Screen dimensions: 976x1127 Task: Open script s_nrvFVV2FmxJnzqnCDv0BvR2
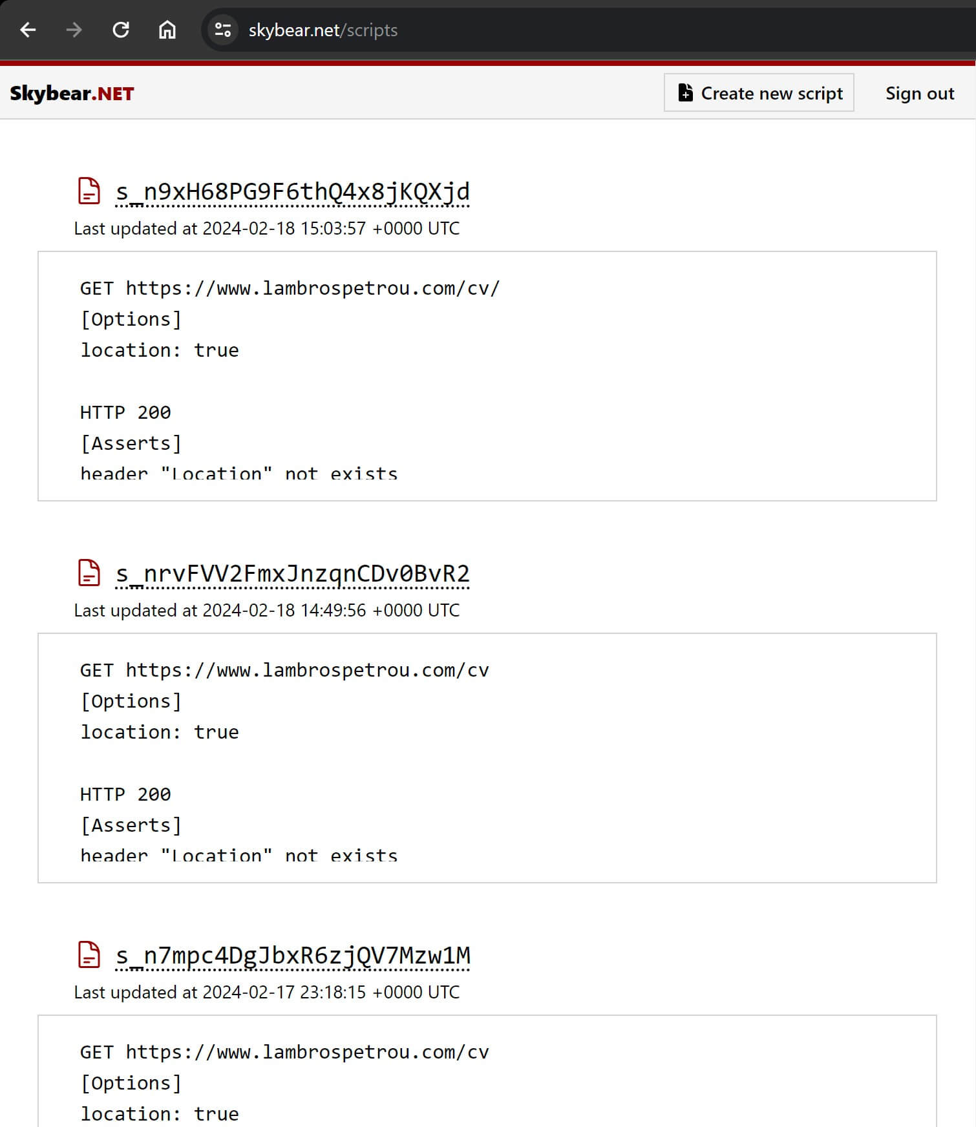pos(292,574)
